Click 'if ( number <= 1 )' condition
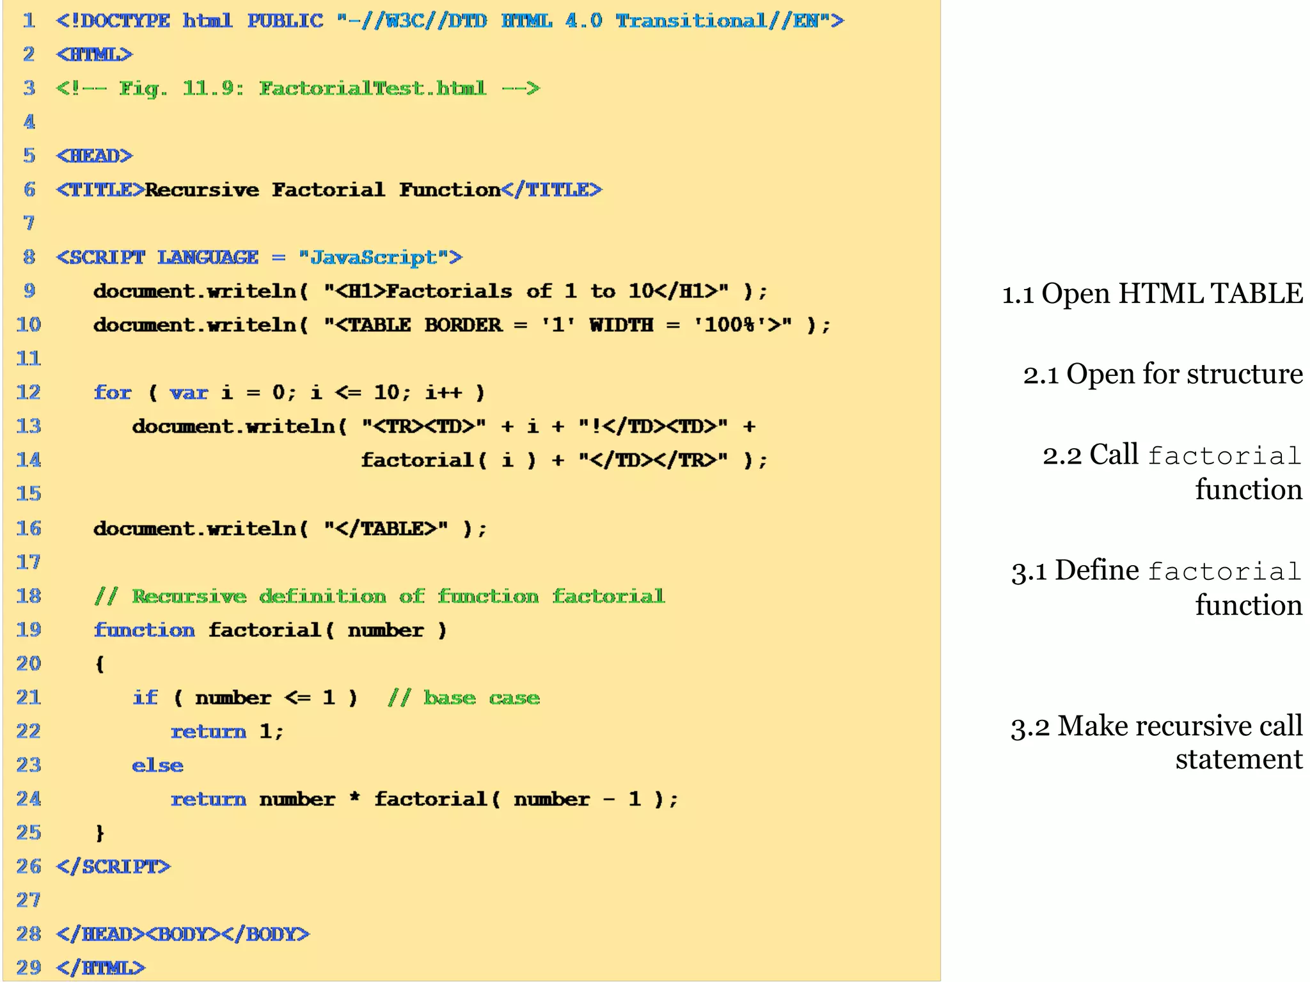The height and width of the screenshot is (982, 1310). point(244,698)
